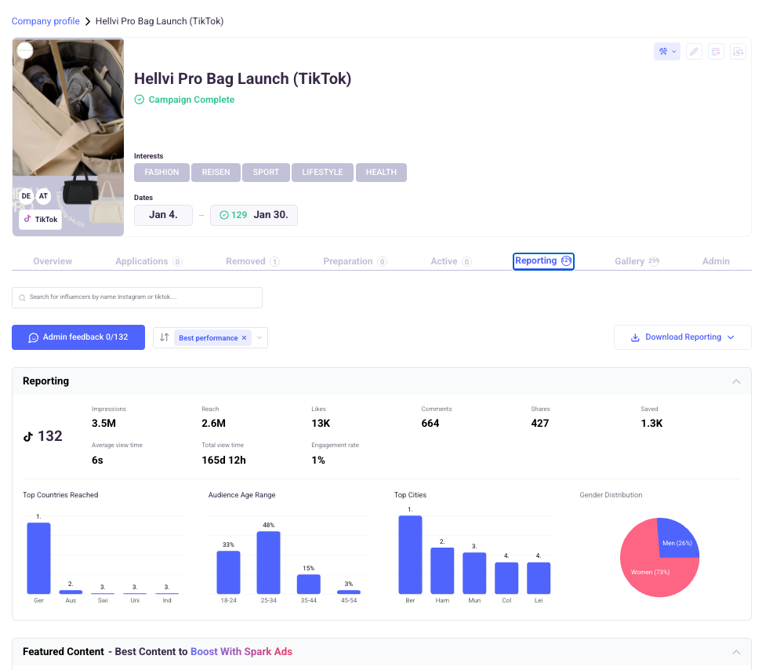The image size is (762, 670).
Task: Expand the Download Reporting menu
Action: 731,337
